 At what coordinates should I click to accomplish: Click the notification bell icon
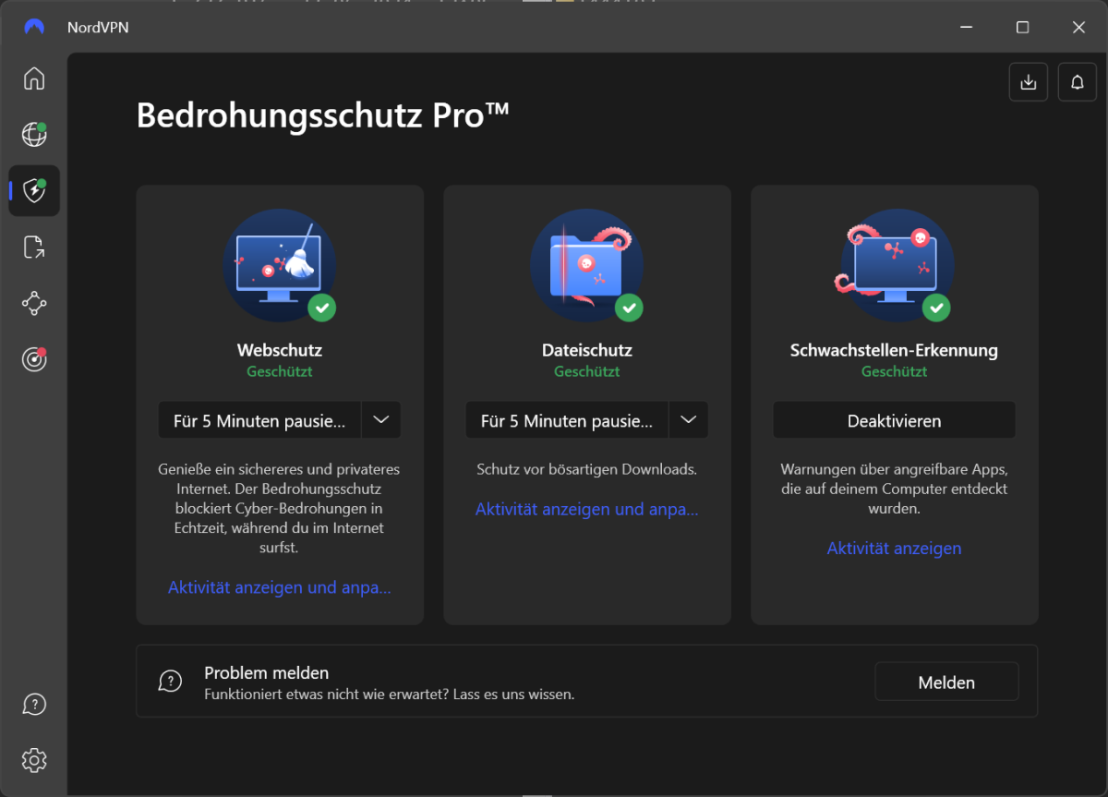(x=1077, y=81)
